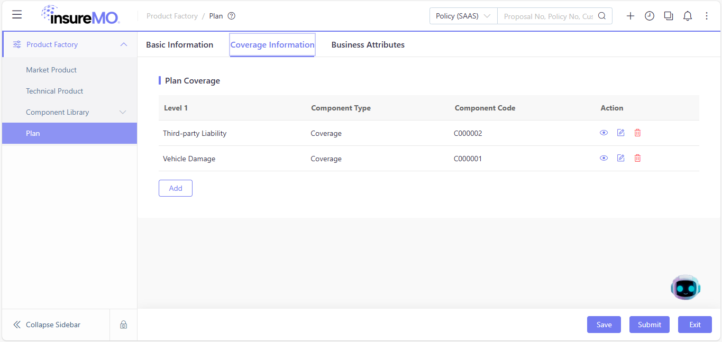Focus the Proposal No search field
The width and height of the screenshot is (722, 342).
click(x=548, y=16)
